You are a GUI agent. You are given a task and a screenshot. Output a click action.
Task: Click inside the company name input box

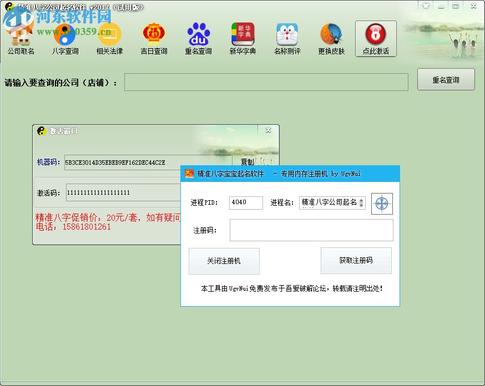click(266, 82)
